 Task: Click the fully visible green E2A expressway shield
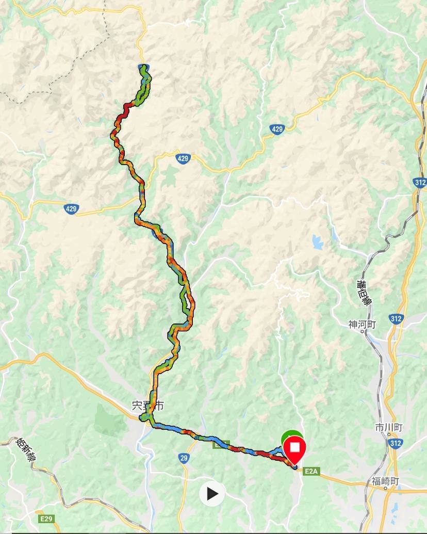coord(311,472)
